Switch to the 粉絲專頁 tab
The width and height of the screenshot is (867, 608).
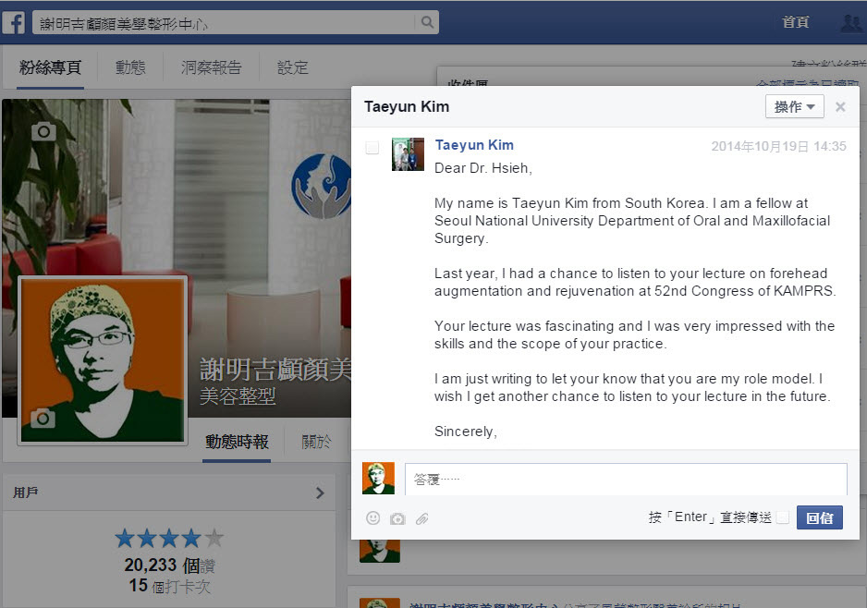point(50,68)
